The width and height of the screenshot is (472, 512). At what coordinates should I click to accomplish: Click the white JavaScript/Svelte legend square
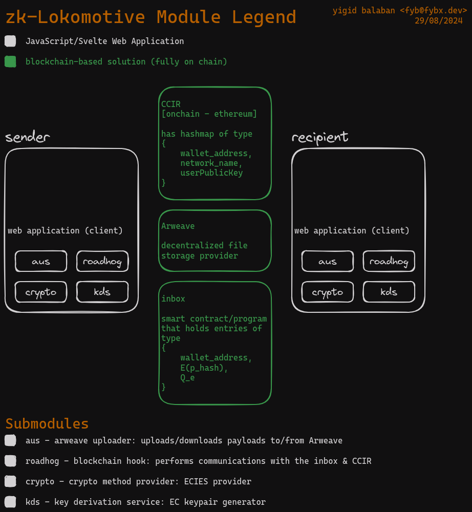(x=10, y=41)
